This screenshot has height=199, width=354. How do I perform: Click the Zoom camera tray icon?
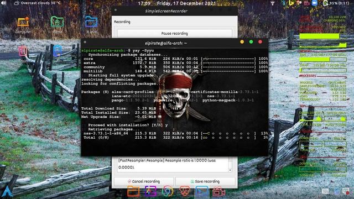click(x=314, y=3)
